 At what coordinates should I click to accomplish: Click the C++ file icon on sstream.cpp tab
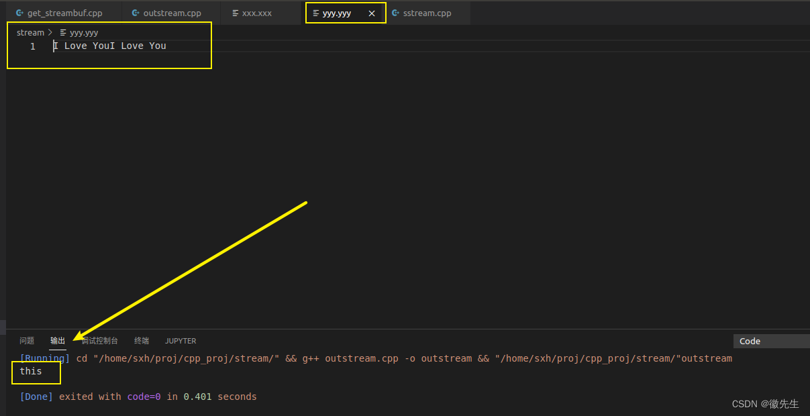396,13
